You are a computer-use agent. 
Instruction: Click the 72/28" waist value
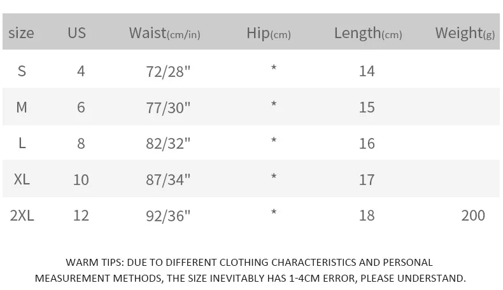pyautogui.click(x=168, y=71)
